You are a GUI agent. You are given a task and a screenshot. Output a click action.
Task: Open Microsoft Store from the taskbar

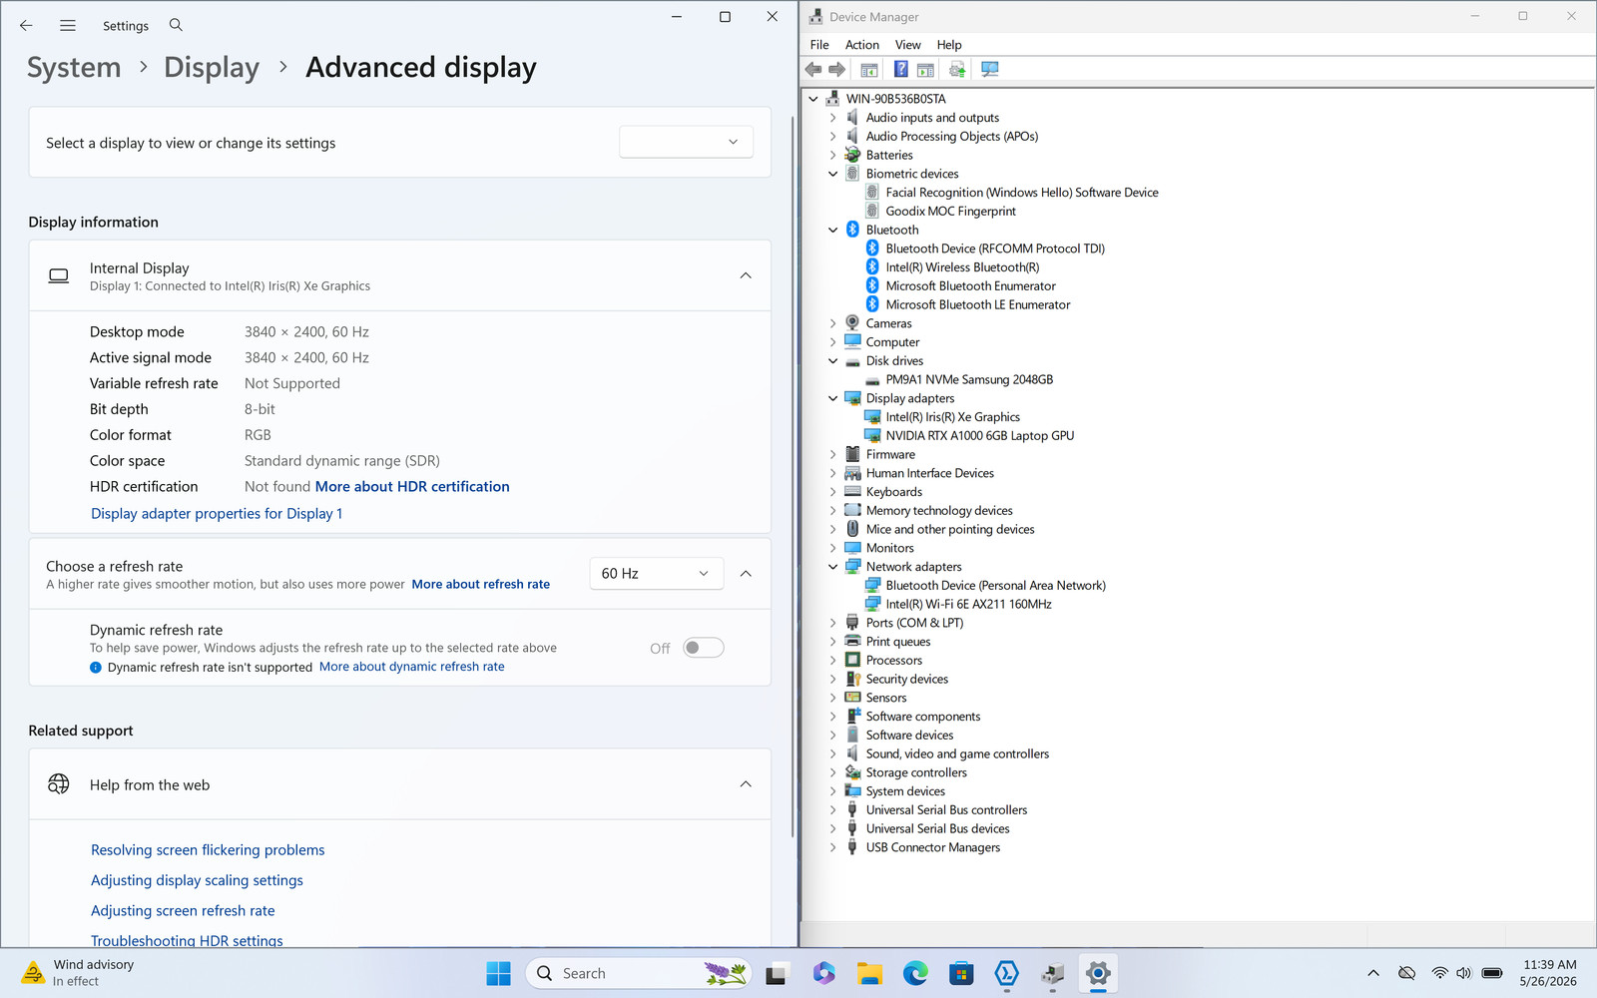tap(961, 973)
